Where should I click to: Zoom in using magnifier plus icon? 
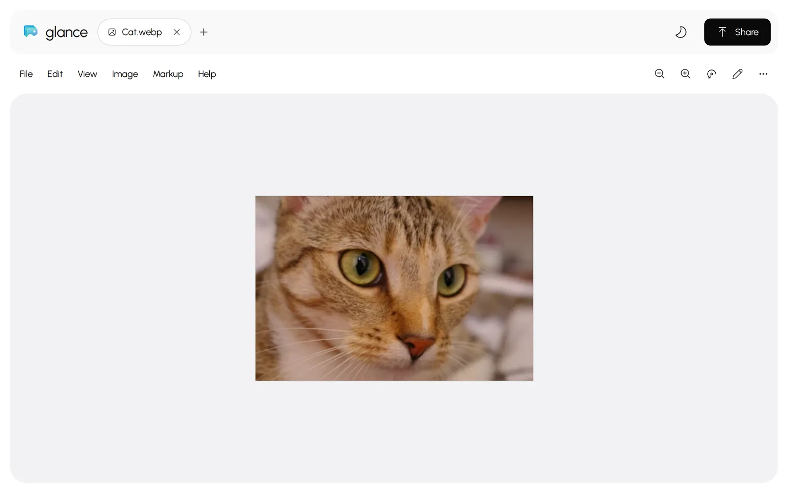tap(686, 74)
